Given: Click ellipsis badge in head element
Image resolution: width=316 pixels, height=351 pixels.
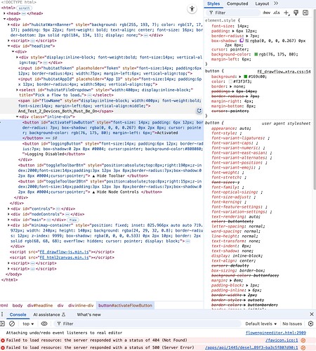Looking at the screenshot, I should [24, 13].
